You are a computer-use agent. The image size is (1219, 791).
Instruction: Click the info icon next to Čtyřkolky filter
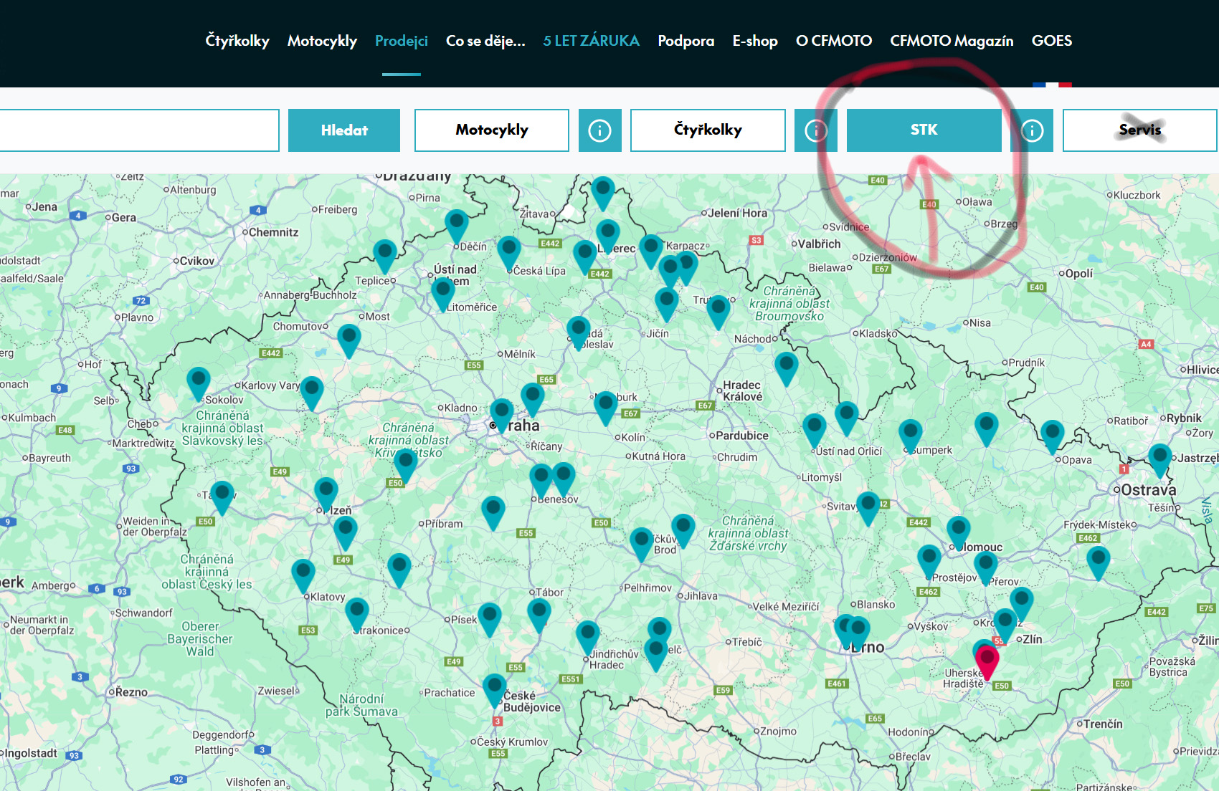click(x=815, y=130)
